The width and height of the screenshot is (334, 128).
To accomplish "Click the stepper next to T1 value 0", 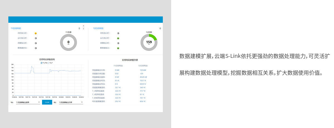I will [x=83, y=27].
